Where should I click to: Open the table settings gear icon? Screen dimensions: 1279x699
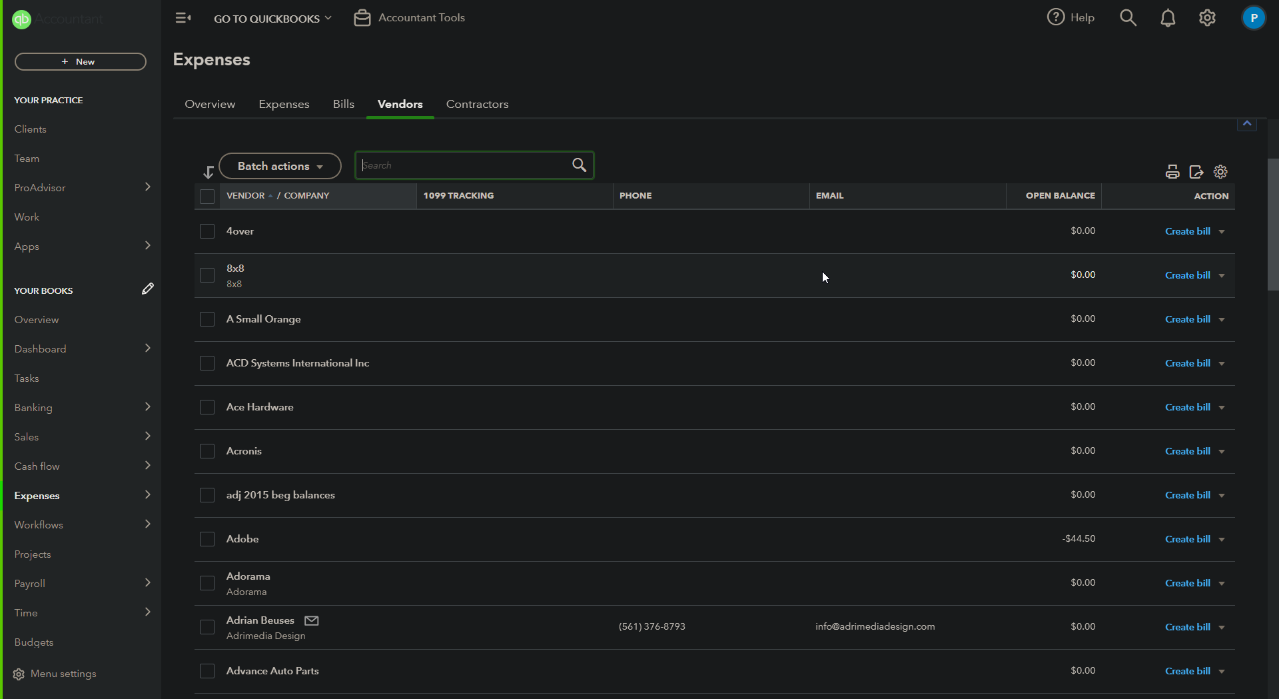tap(1220, 172)
